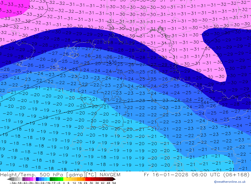Click the dark navy blue legend swatch
Image resolution: width=251 pixels, height=184 pixels.
pos(37,179)
